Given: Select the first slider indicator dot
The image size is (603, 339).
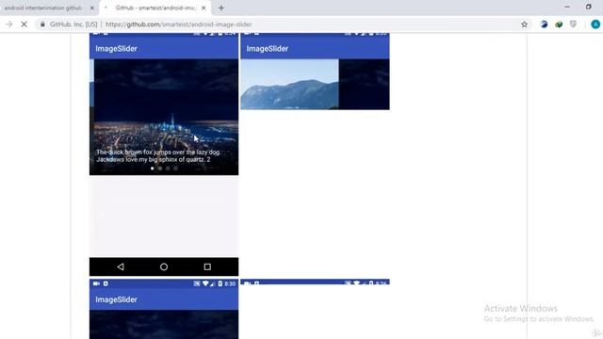Looking at the screenshot, I should 153,169.
